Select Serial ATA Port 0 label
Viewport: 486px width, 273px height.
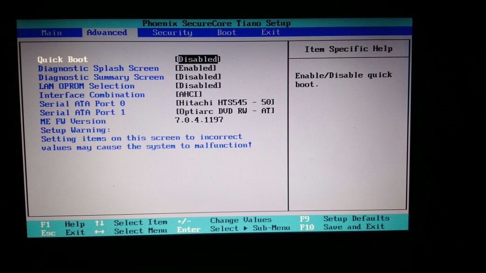(82, 104)
